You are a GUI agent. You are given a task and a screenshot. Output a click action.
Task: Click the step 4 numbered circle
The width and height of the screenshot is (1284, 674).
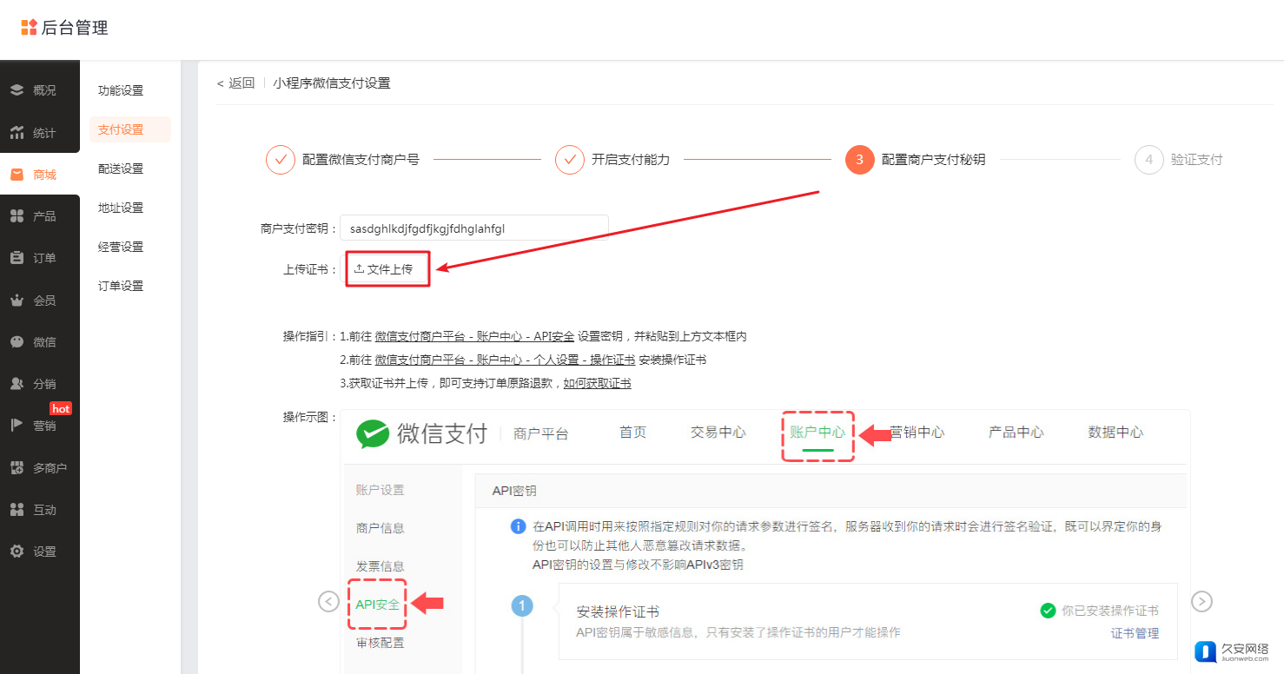pyautogui.click(x=1148, y=160)
